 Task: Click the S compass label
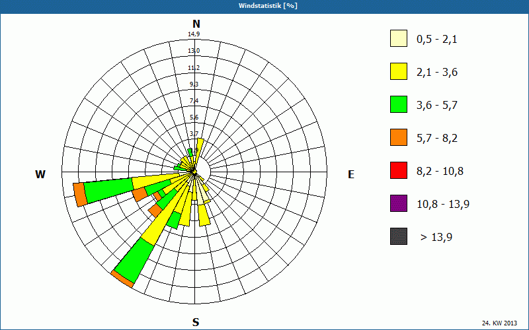point(196,322)
